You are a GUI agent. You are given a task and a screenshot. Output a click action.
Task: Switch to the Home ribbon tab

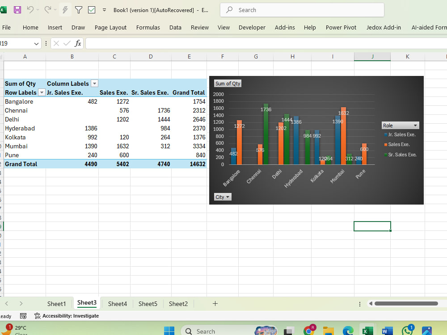(x=30, y=27)
